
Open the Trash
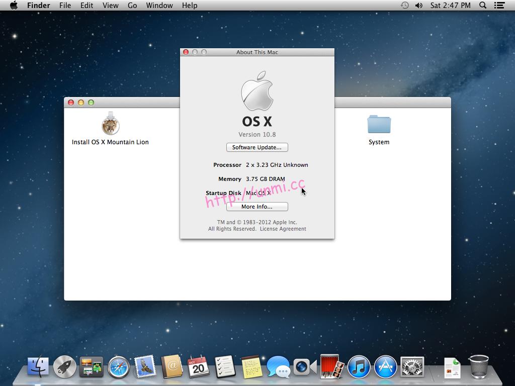479,366
